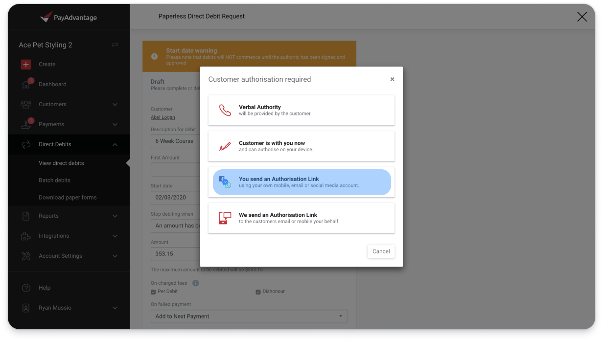Screen dimensions: 603x341
Task: Collapse the Direct Debits section chevron
Action: 115,144
